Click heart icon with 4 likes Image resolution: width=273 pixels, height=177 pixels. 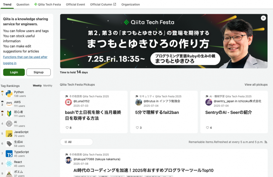pyautogui.click(x=207, y=128)
